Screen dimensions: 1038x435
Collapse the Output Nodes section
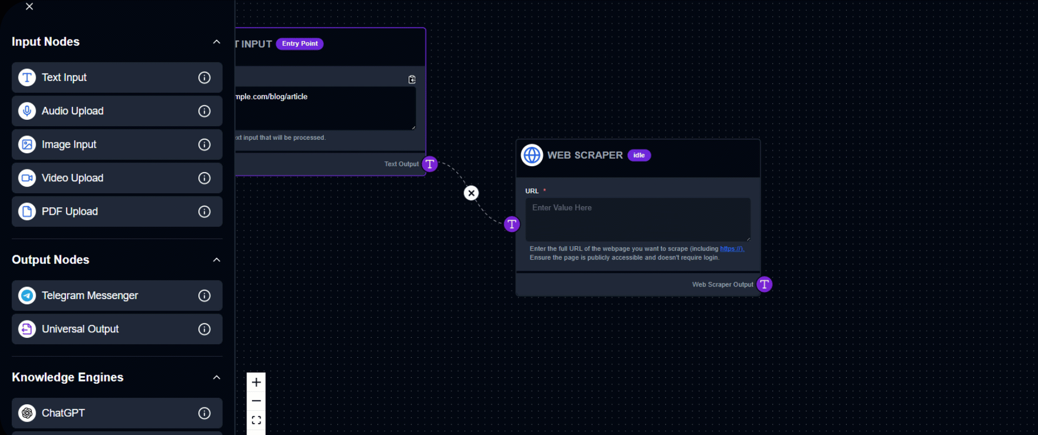[217, 260]
